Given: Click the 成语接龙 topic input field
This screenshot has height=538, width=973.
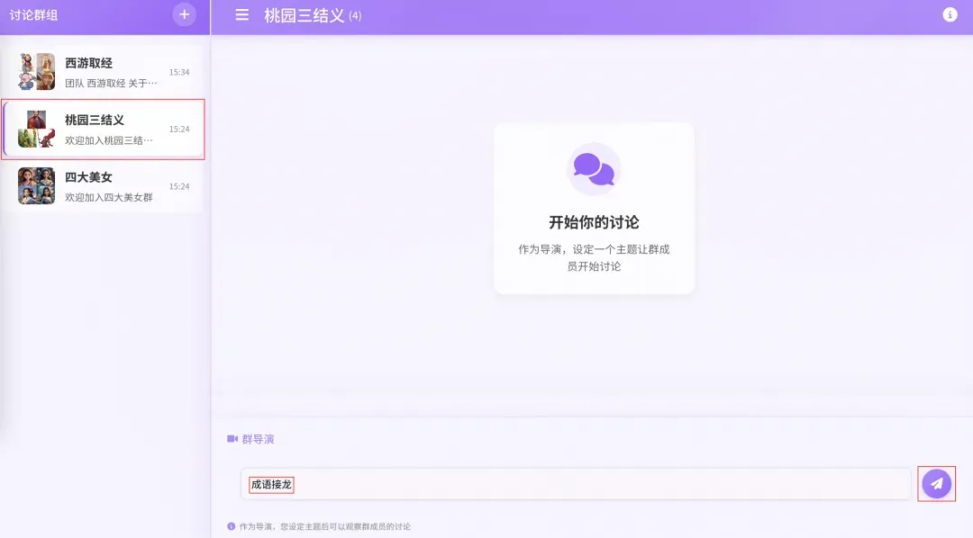Looking at the screenshot, I should (x=575, y=484).
